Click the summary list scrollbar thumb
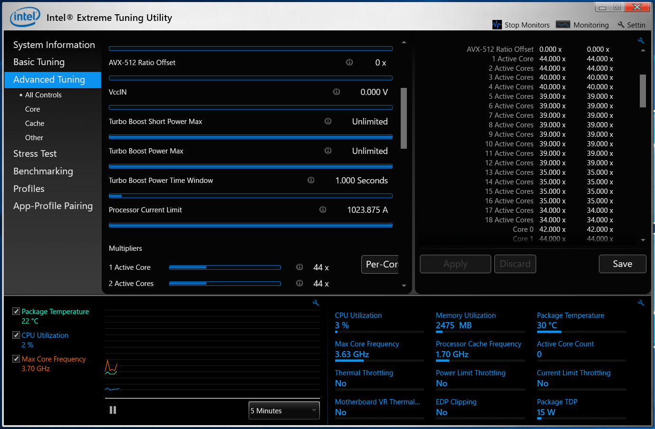Screen dimensions: 655x429 pyautogui.click(x=643, y=91)
